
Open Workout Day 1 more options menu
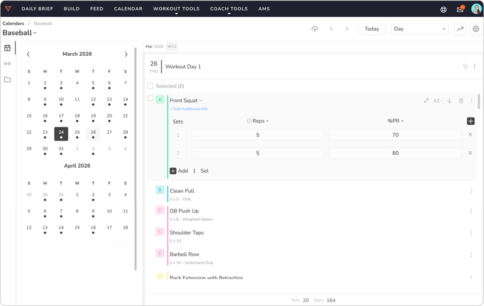[474, 66]
